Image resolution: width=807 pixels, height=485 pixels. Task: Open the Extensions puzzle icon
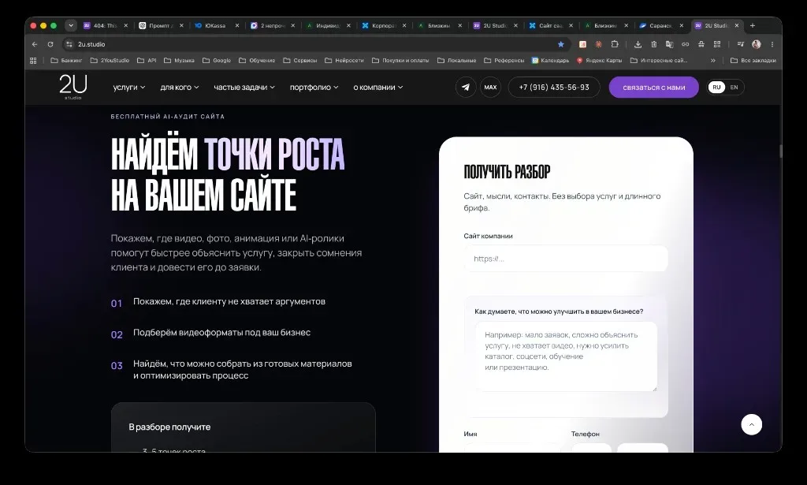tap(615, 44)
